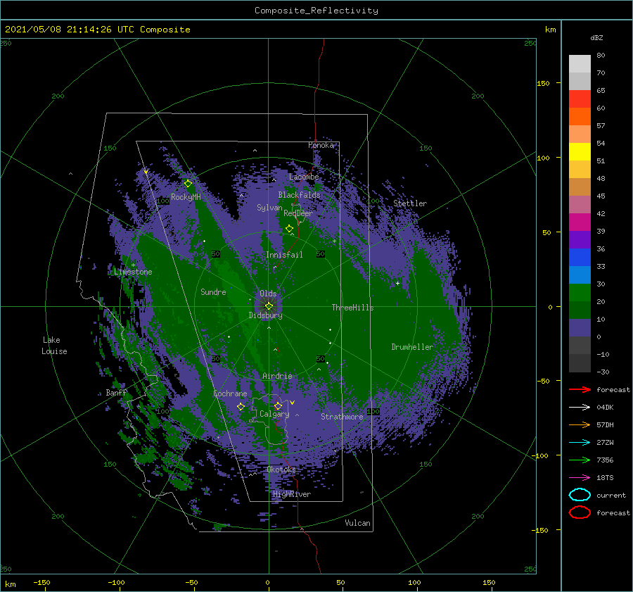Image resolution: width=633 pixels, height=592 pixels.
Task: Select the yellow diamond marker below Cochrane
Action: tap(241, 407)
